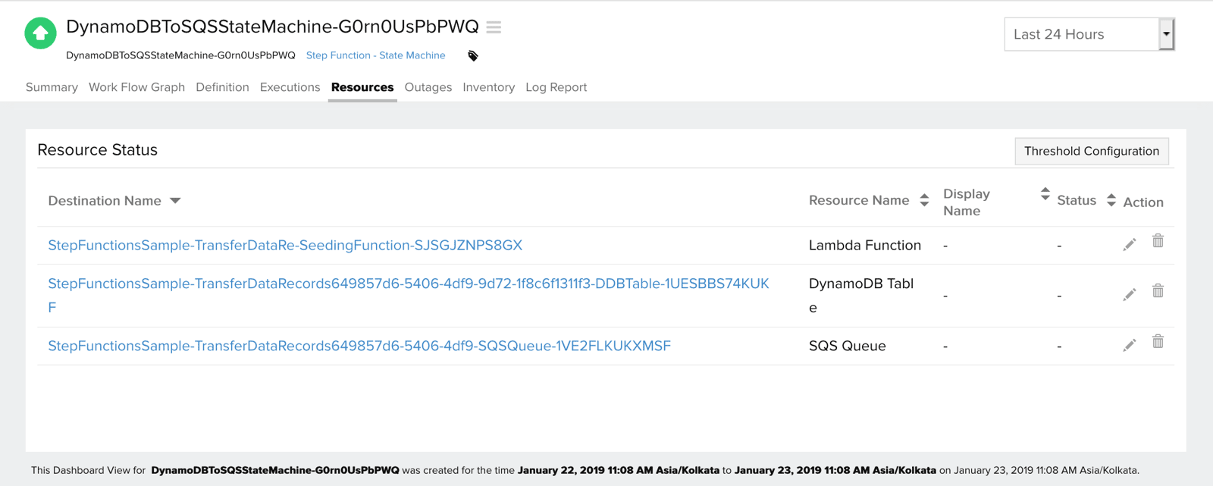
Task: Click the tag icon next to Step Function link
Action: (473, 56)
